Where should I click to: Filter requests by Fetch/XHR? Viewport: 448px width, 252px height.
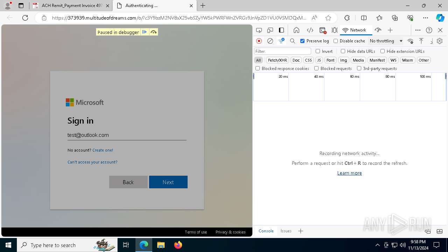(x=278, y=60)
